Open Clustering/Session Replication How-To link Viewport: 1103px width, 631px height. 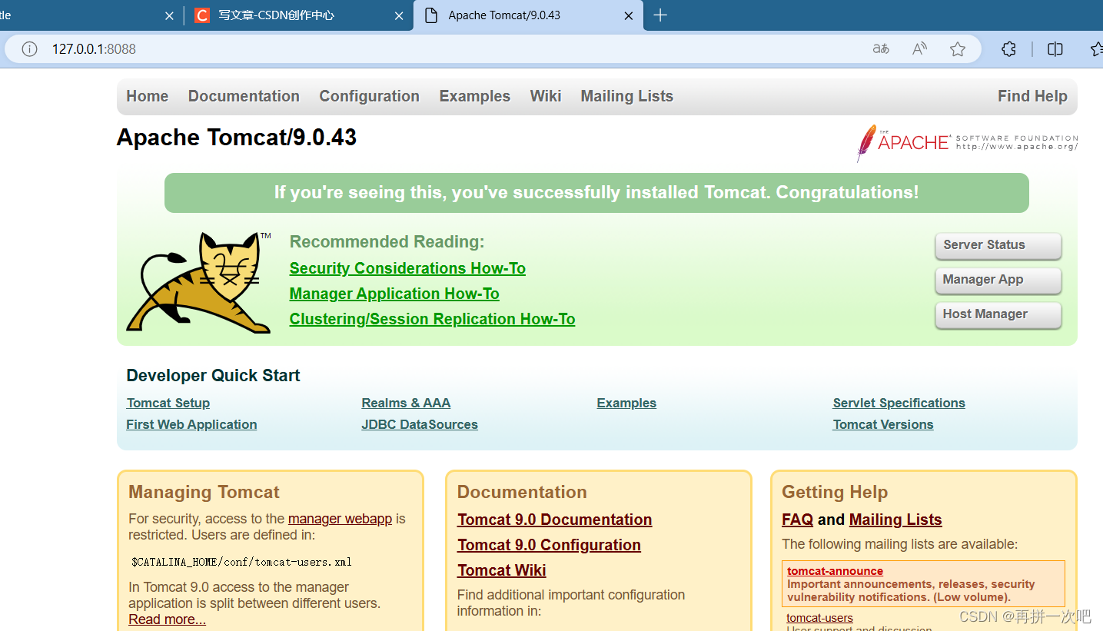pyautogui.click(x=432, y=319)
